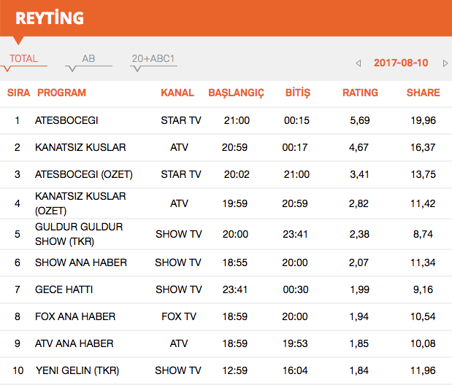Select the TOTAL ratings tab
Image resolution: width=452 pixels, height=385 pixels.
24,59
